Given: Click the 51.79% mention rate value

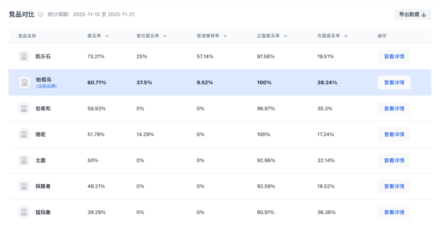Looking at the screenshot, I should (x=96, y=135).
